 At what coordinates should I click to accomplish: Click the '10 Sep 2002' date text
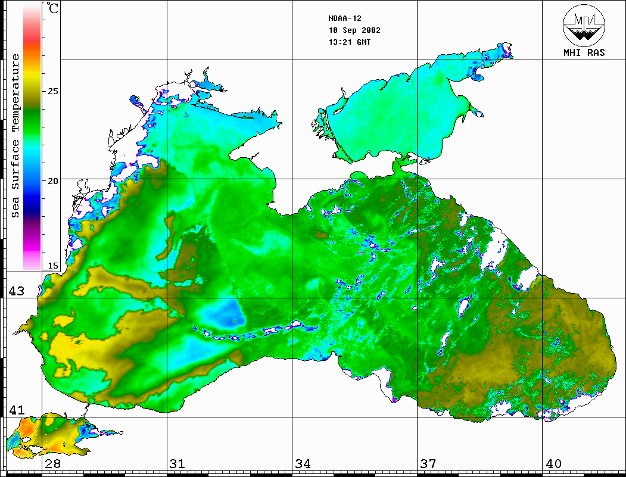(354, 30)
